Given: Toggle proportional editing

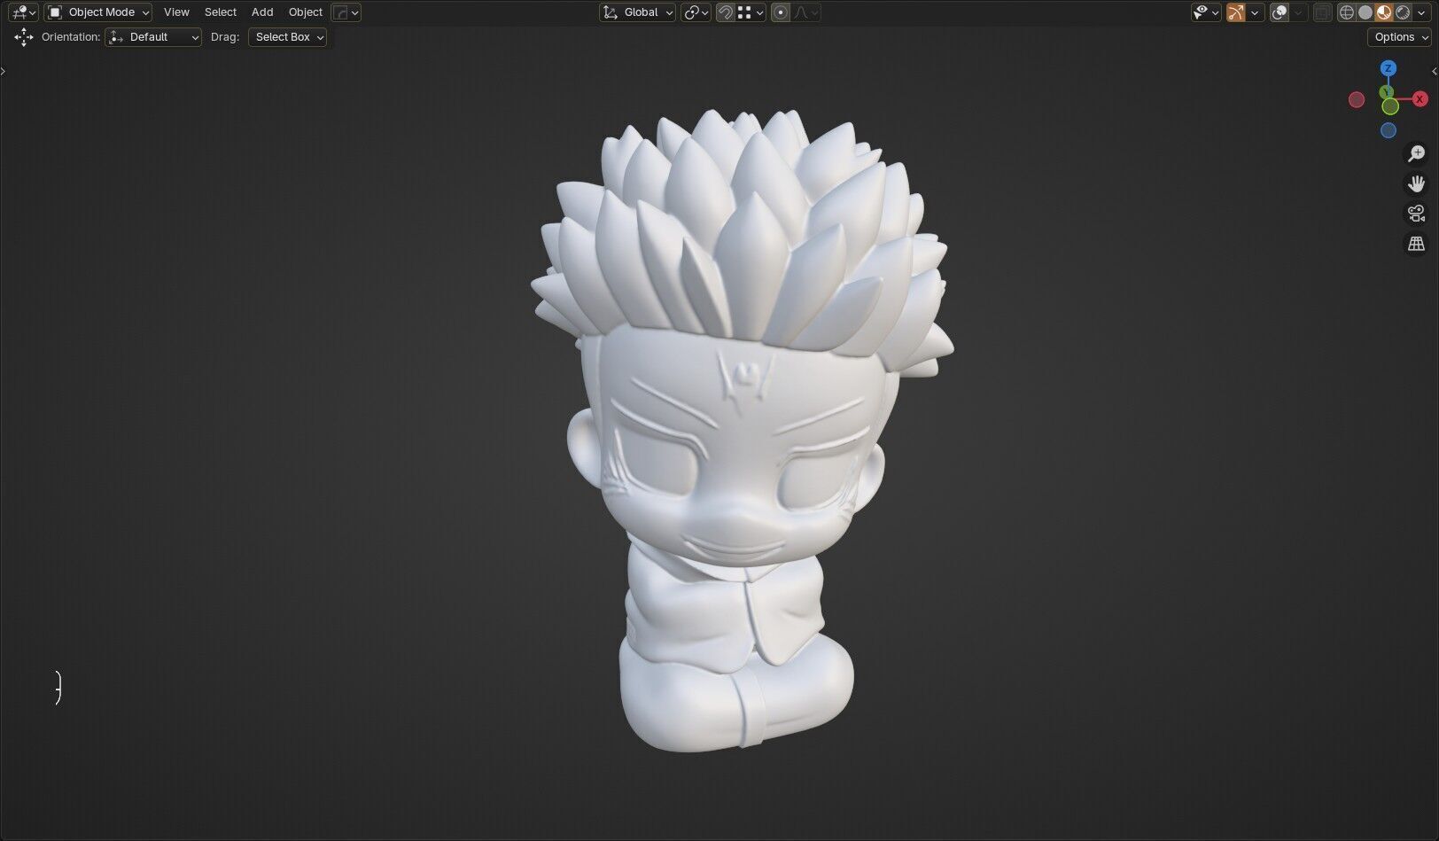Looking at the screenshot, I should click(781, 12).
